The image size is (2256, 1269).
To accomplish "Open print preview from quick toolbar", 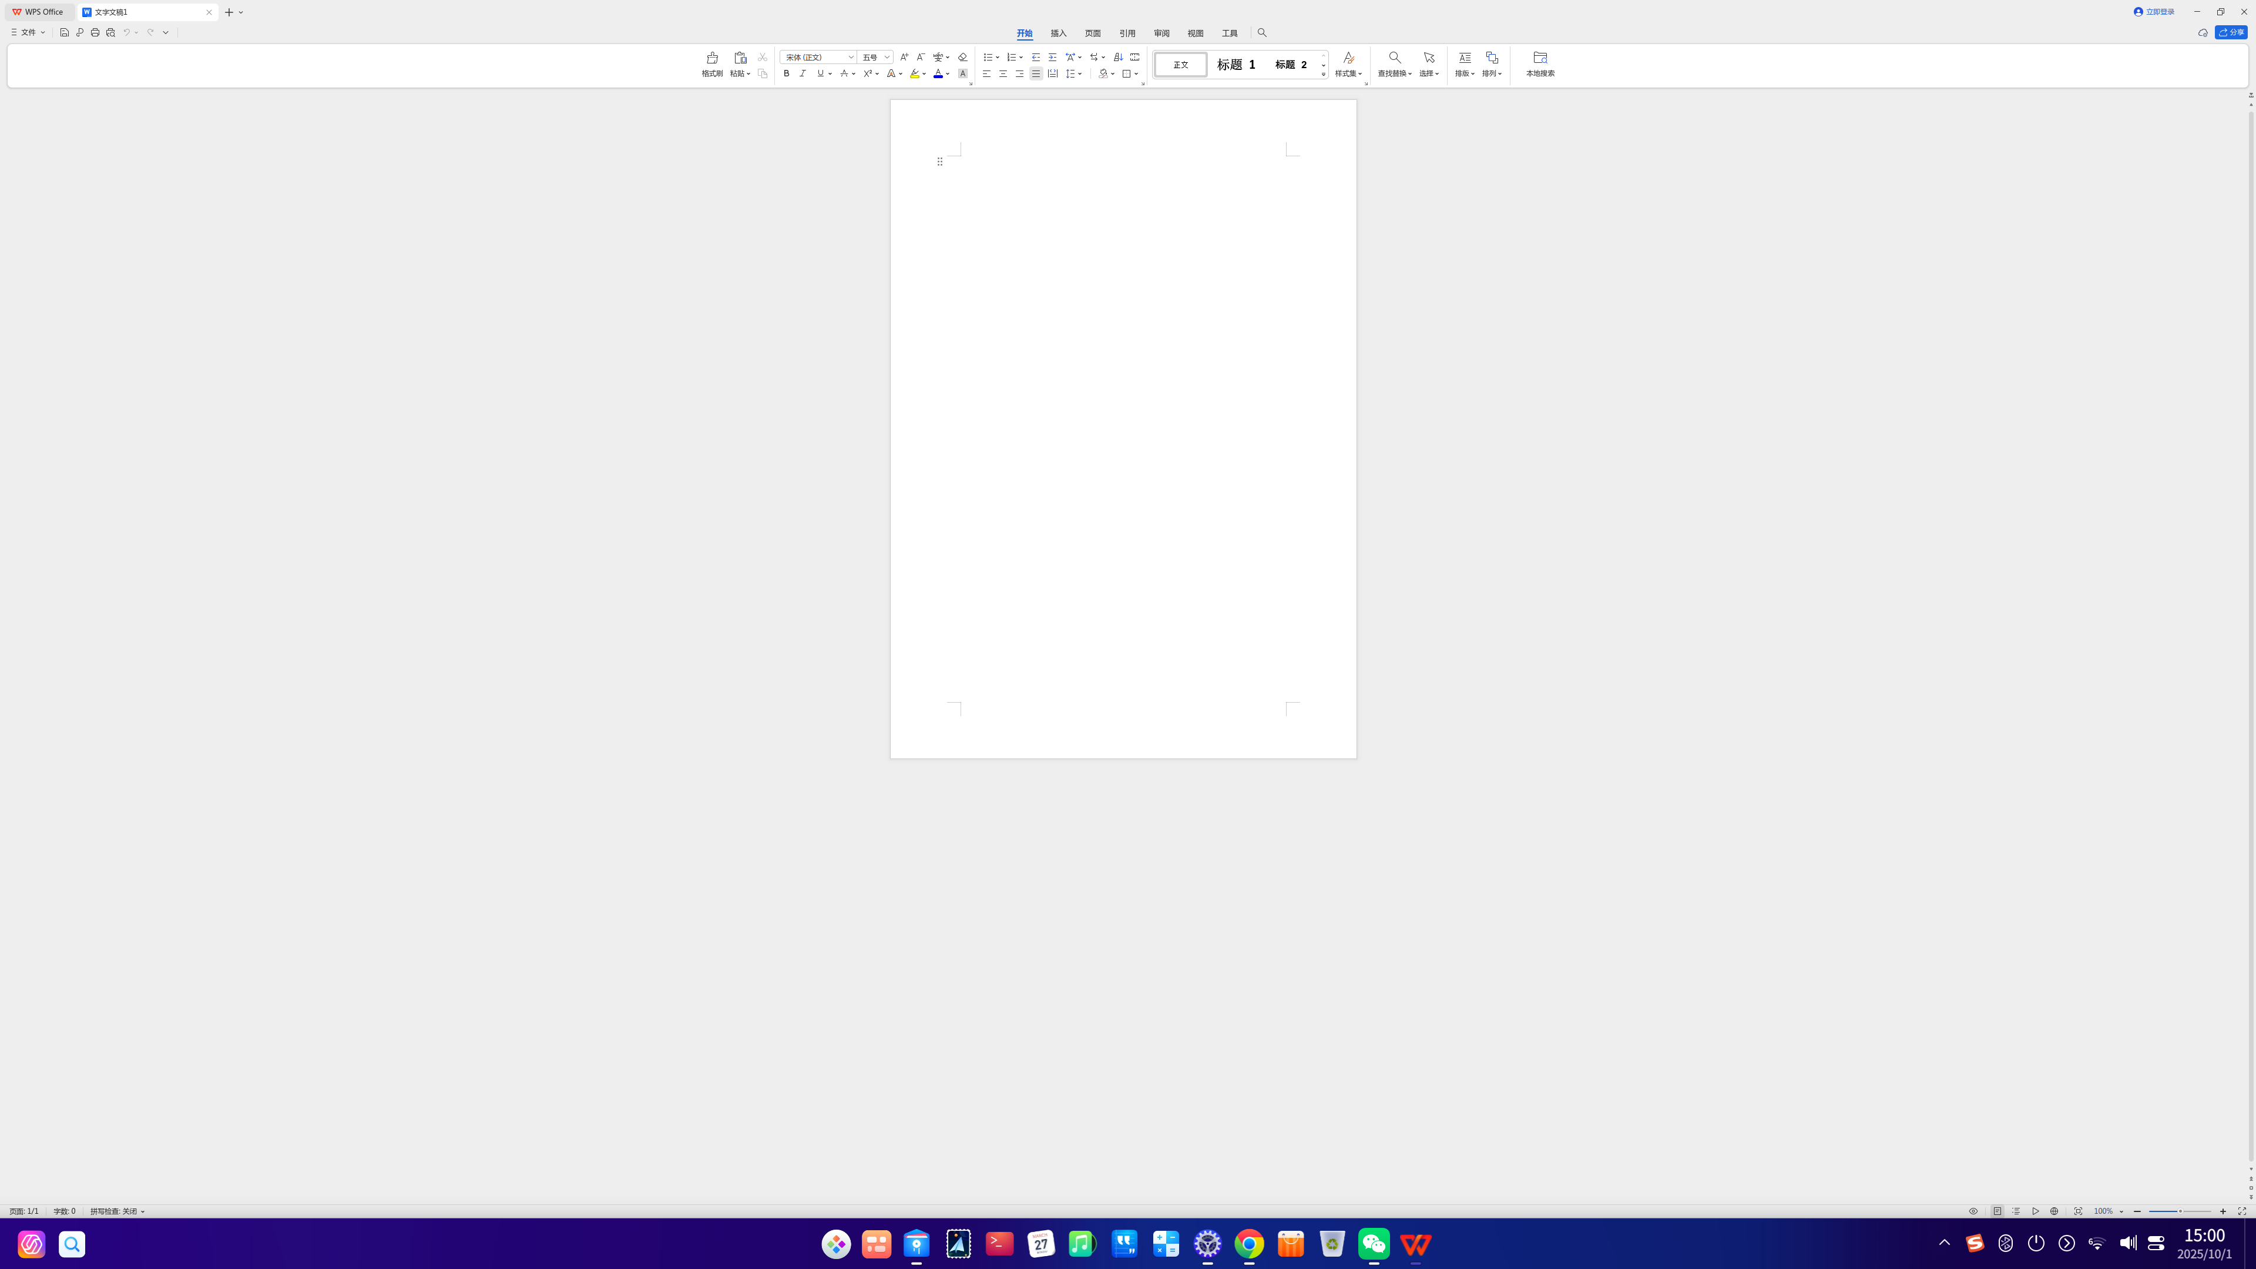I will click(x=110, y=32).
